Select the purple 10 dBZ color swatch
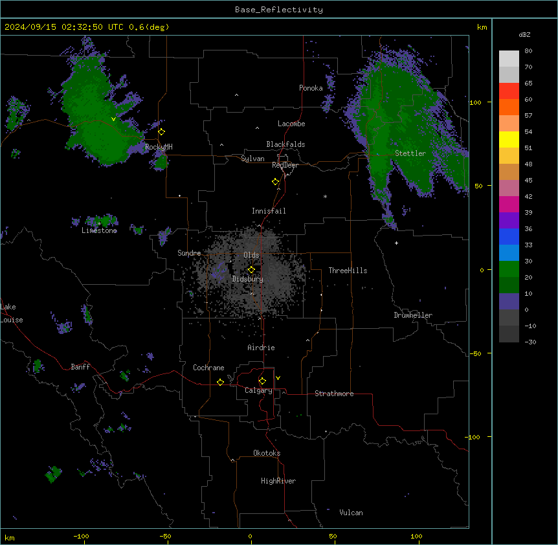 509,302
